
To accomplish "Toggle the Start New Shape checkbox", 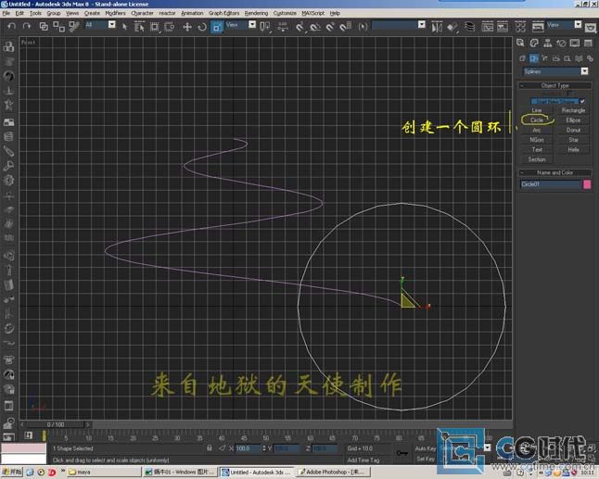I will (x=581, y=101).
